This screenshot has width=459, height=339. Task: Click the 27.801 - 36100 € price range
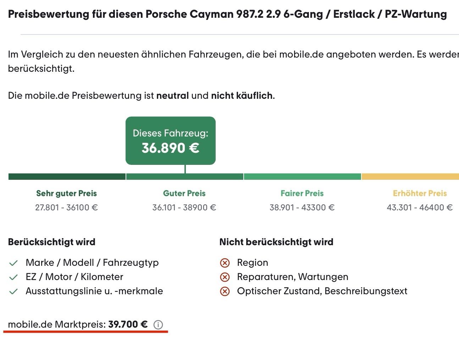[x=66, y=208]
